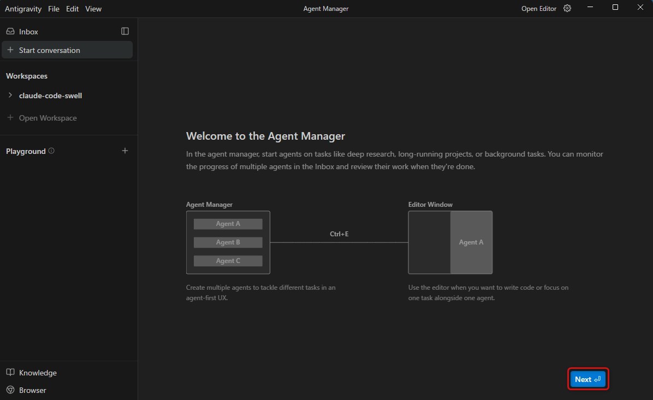Open the Knowledge book icon
The image size is (653, 400).
pos(10,373)
